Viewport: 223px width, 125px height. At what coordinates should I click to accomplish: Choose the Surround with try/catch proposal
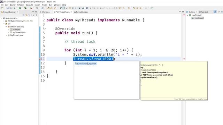(x=86, y=64)
